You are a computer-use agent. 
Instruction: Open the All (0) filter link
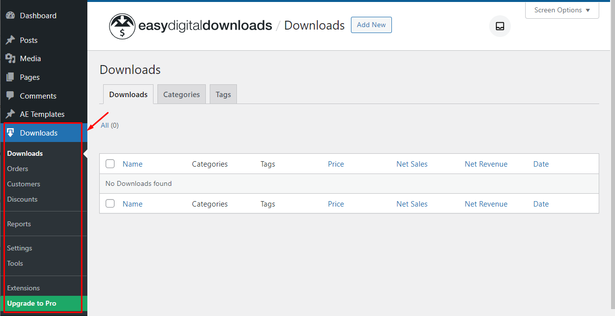[109, 125]
